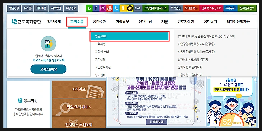The image size is (262, 131).
Task: Open 사업장관리번호 찾기(사업장용) link
Action: point(196,44)
